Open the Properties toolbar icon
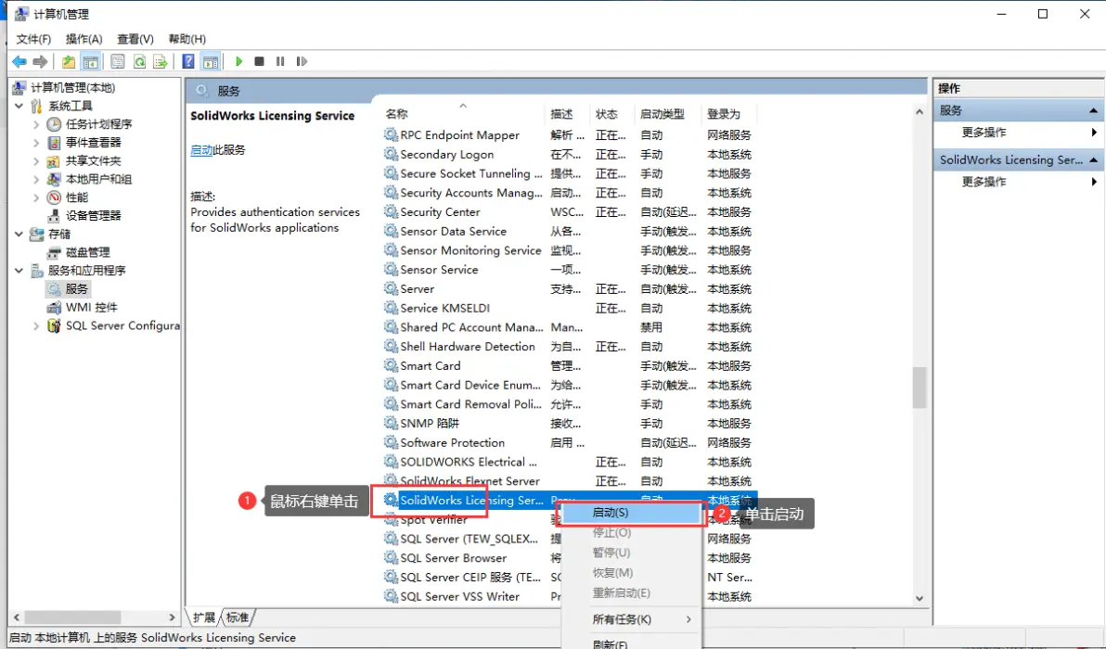The image size is (1106, 649). [117, 62]
